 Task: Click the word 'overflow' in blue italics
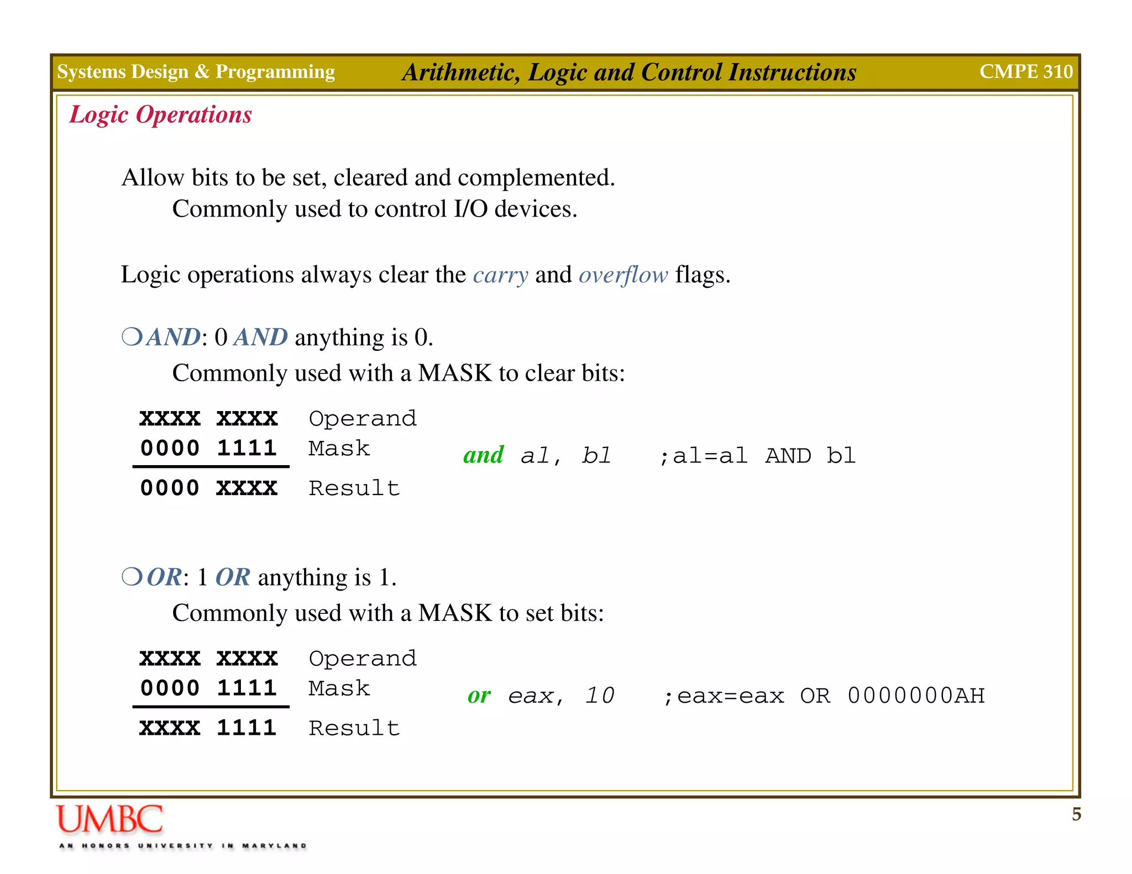click(623, 275)
